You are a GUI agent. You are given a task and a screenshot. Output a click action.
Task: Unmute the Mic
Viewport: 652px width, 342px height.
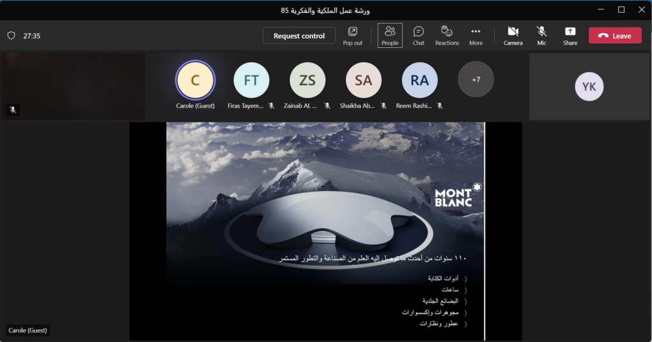tap(541, 36)
